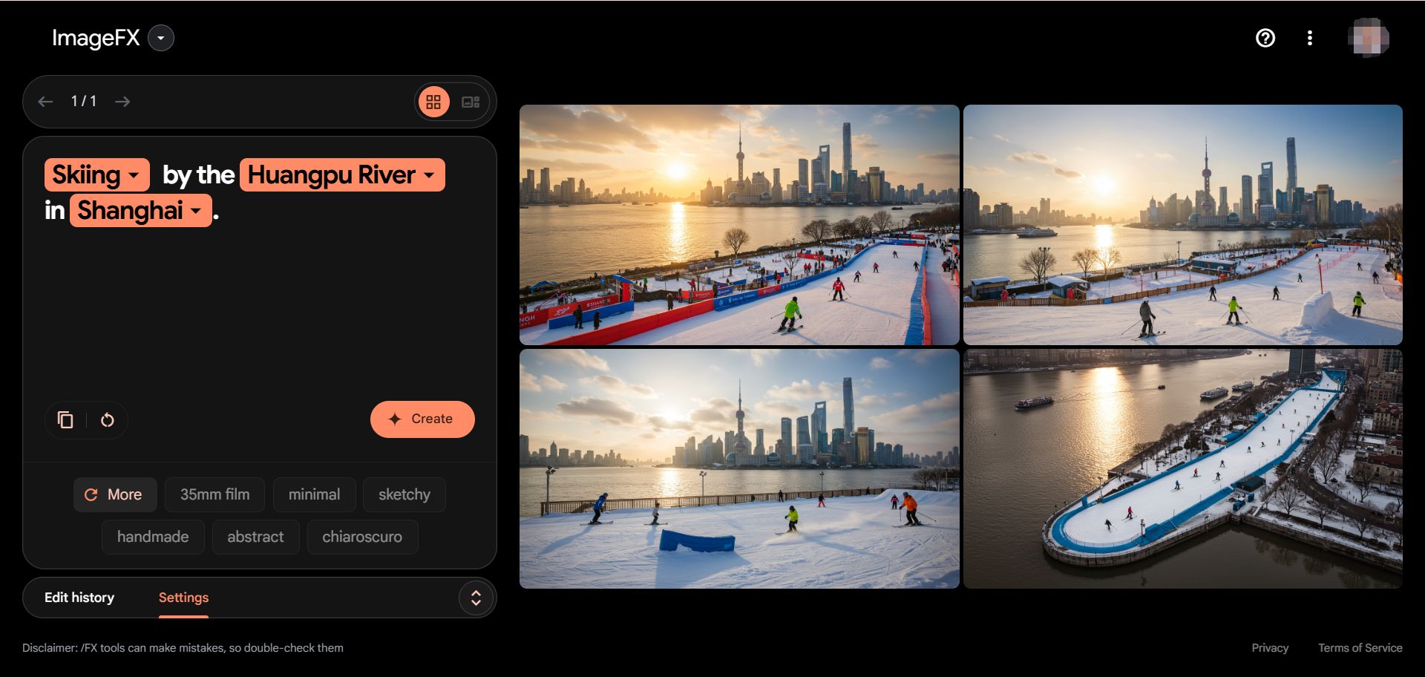Open the aerial view ski track image
Image resolution: width=1425 pixels, height=677 pixels.
1183,469
